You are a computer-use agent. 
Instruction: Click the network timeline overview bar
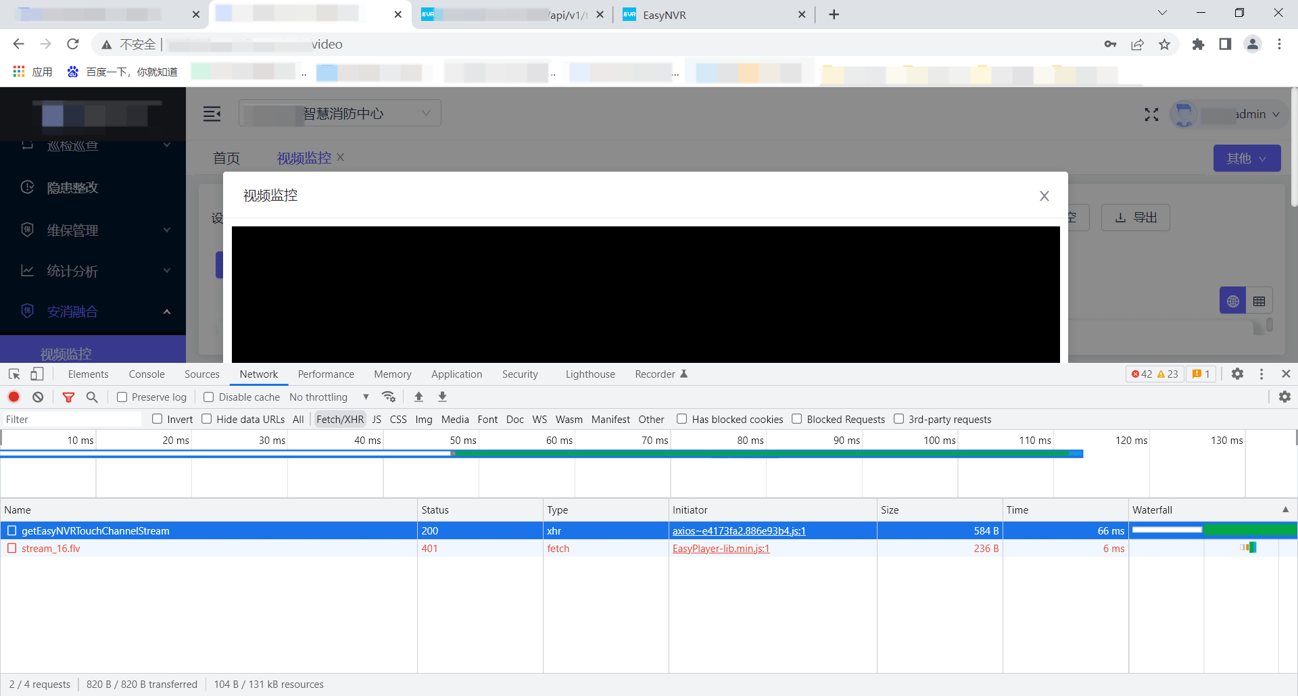541,454
